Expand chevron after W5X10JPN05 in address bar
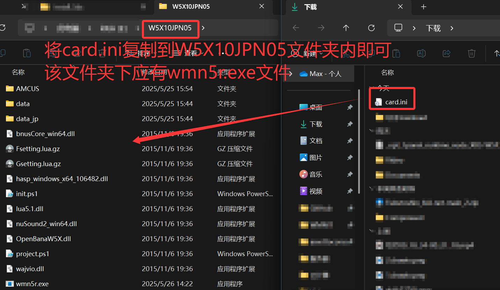 coord(203,28)
